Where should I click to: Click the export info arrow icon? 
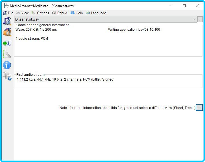[7, 43]
